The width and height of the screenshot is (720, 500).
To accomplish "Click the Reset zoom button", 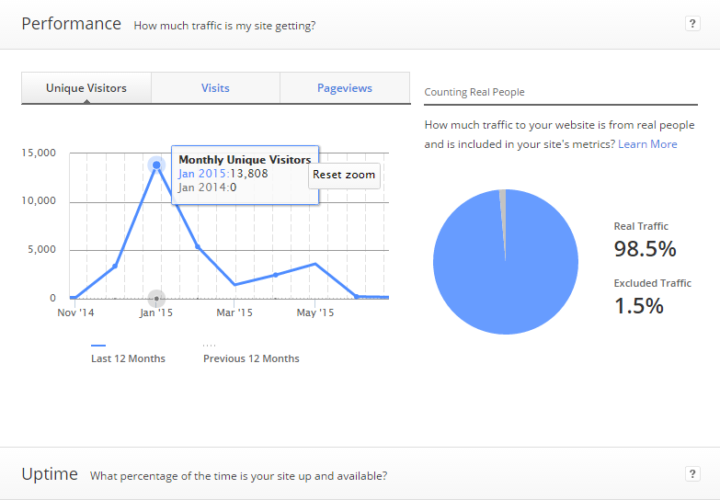I will (x=344, y=175).
